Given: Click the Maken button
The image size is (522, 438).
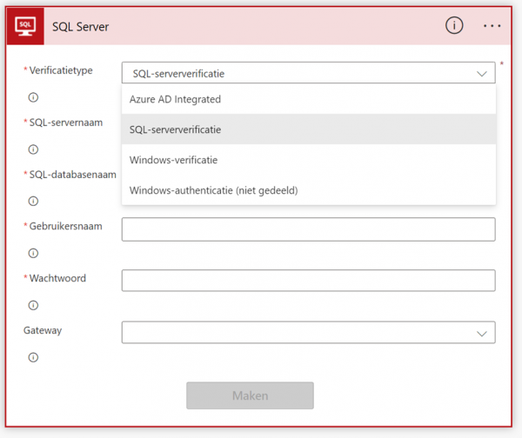Looking at the screenshot, I should click(250, 395).
